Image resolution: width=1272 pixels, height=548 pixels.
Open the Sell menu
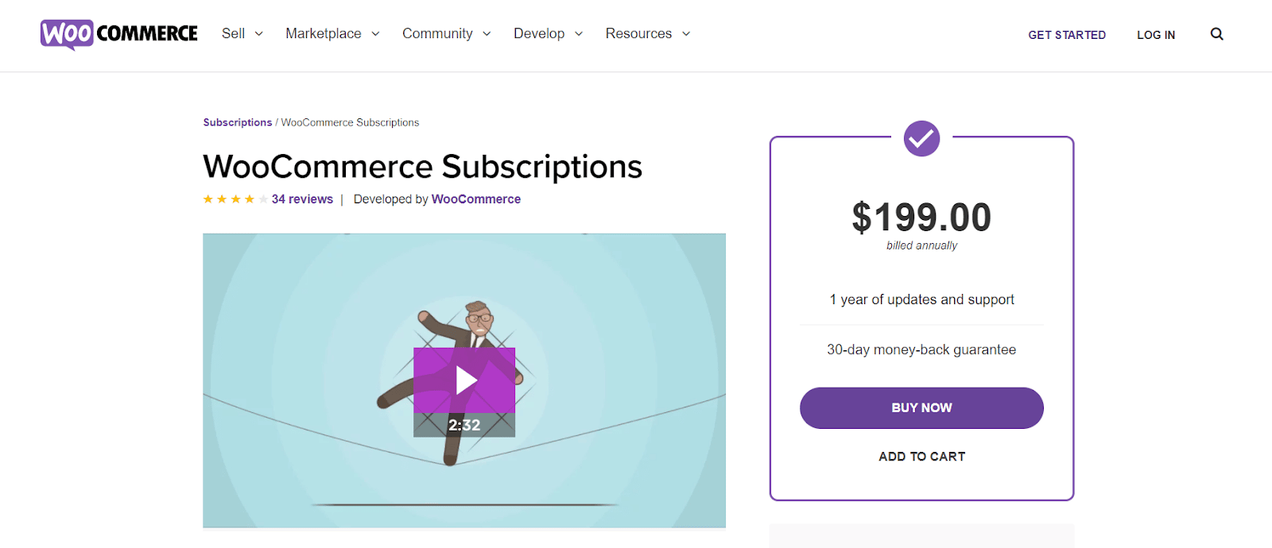pos(233,33)
